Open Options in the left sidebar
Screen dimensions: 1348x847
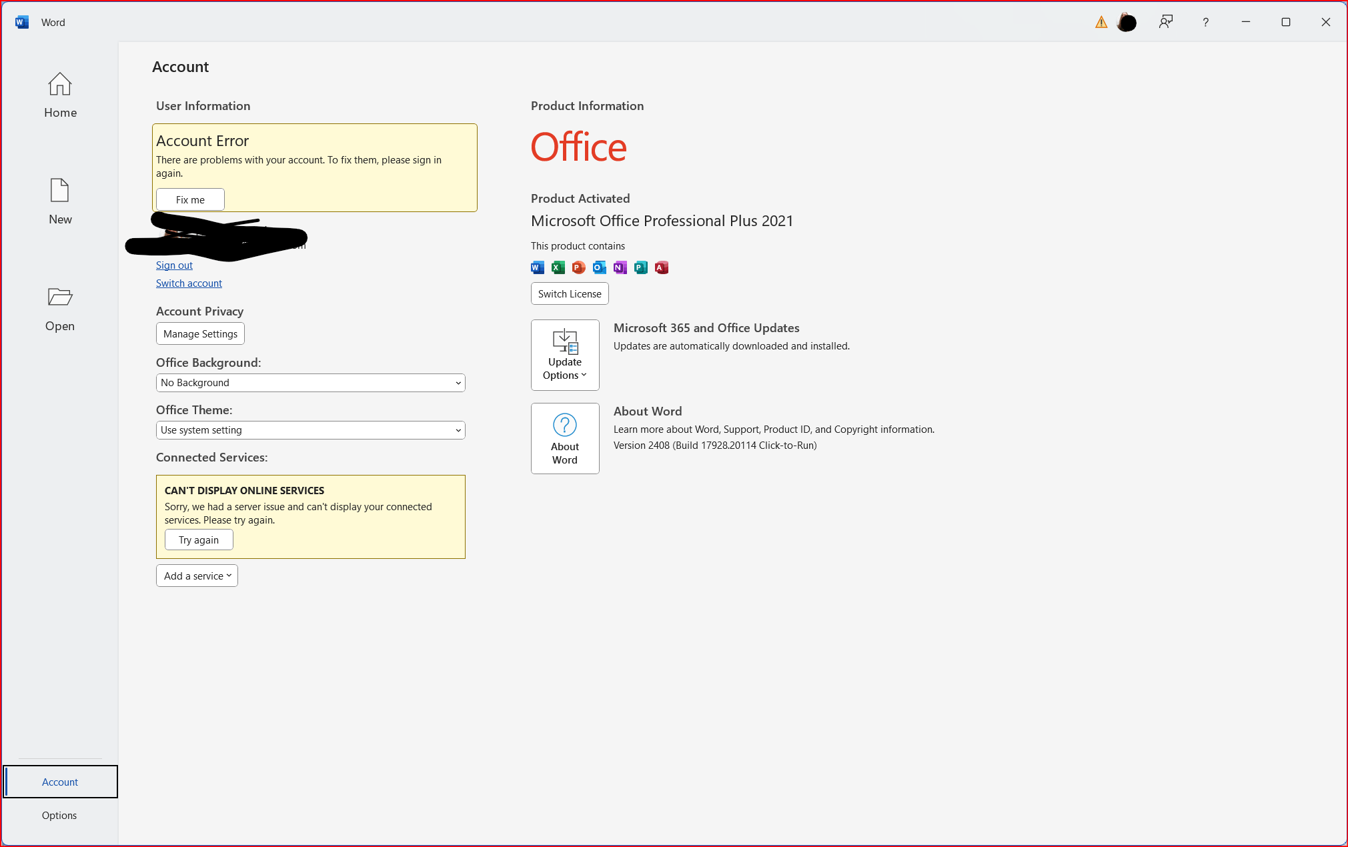click(x=59, y=815)
